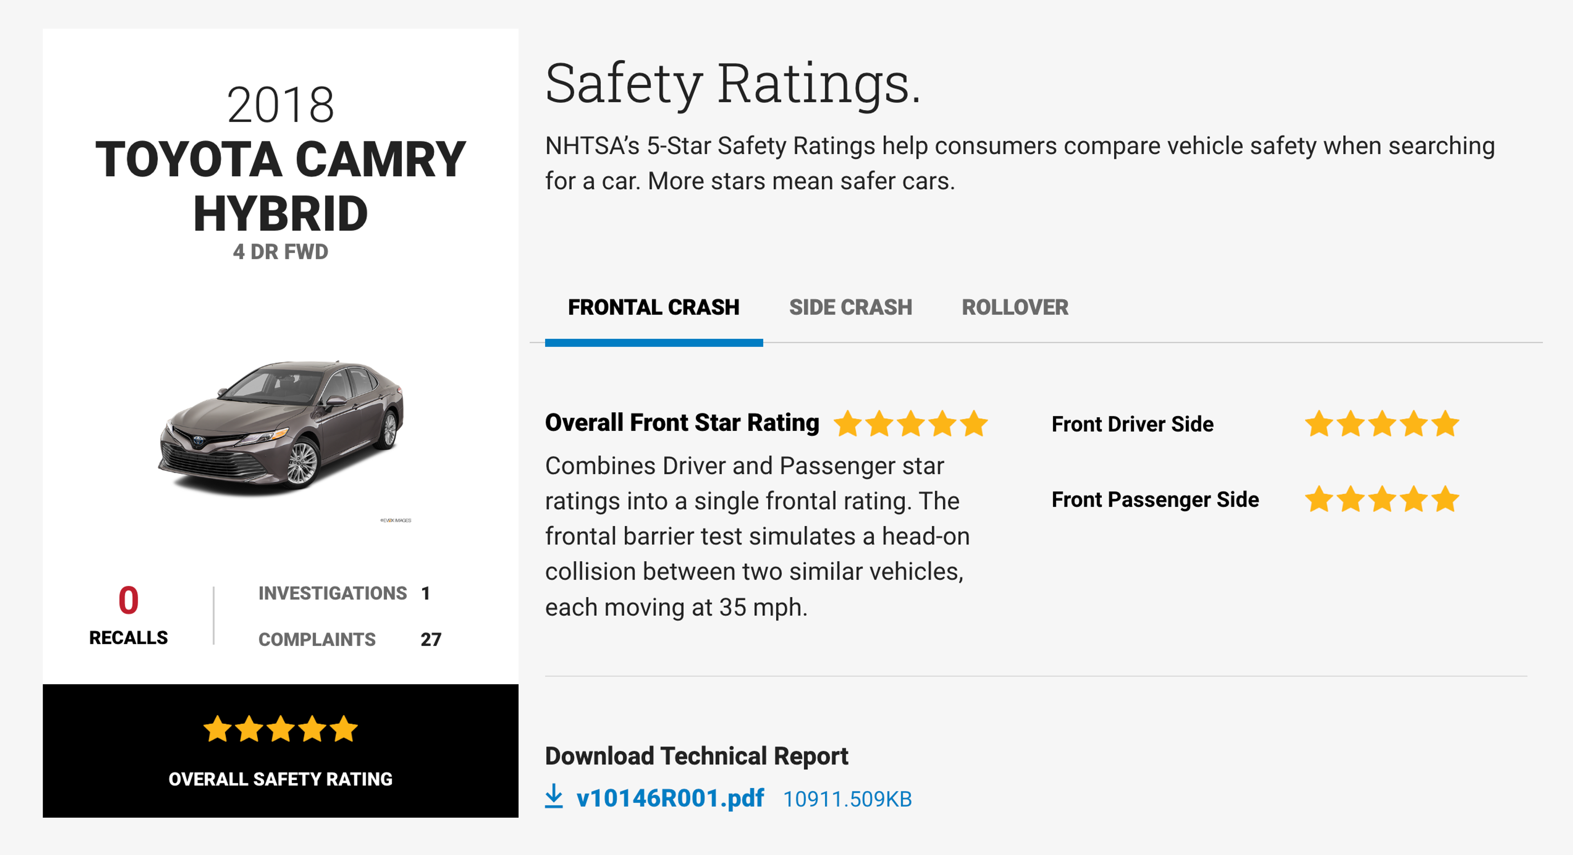Open the Rollover tab

[x=1015, y=307]
